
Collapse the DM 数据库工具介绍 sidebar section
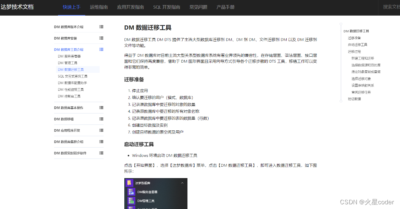[69, 49]
